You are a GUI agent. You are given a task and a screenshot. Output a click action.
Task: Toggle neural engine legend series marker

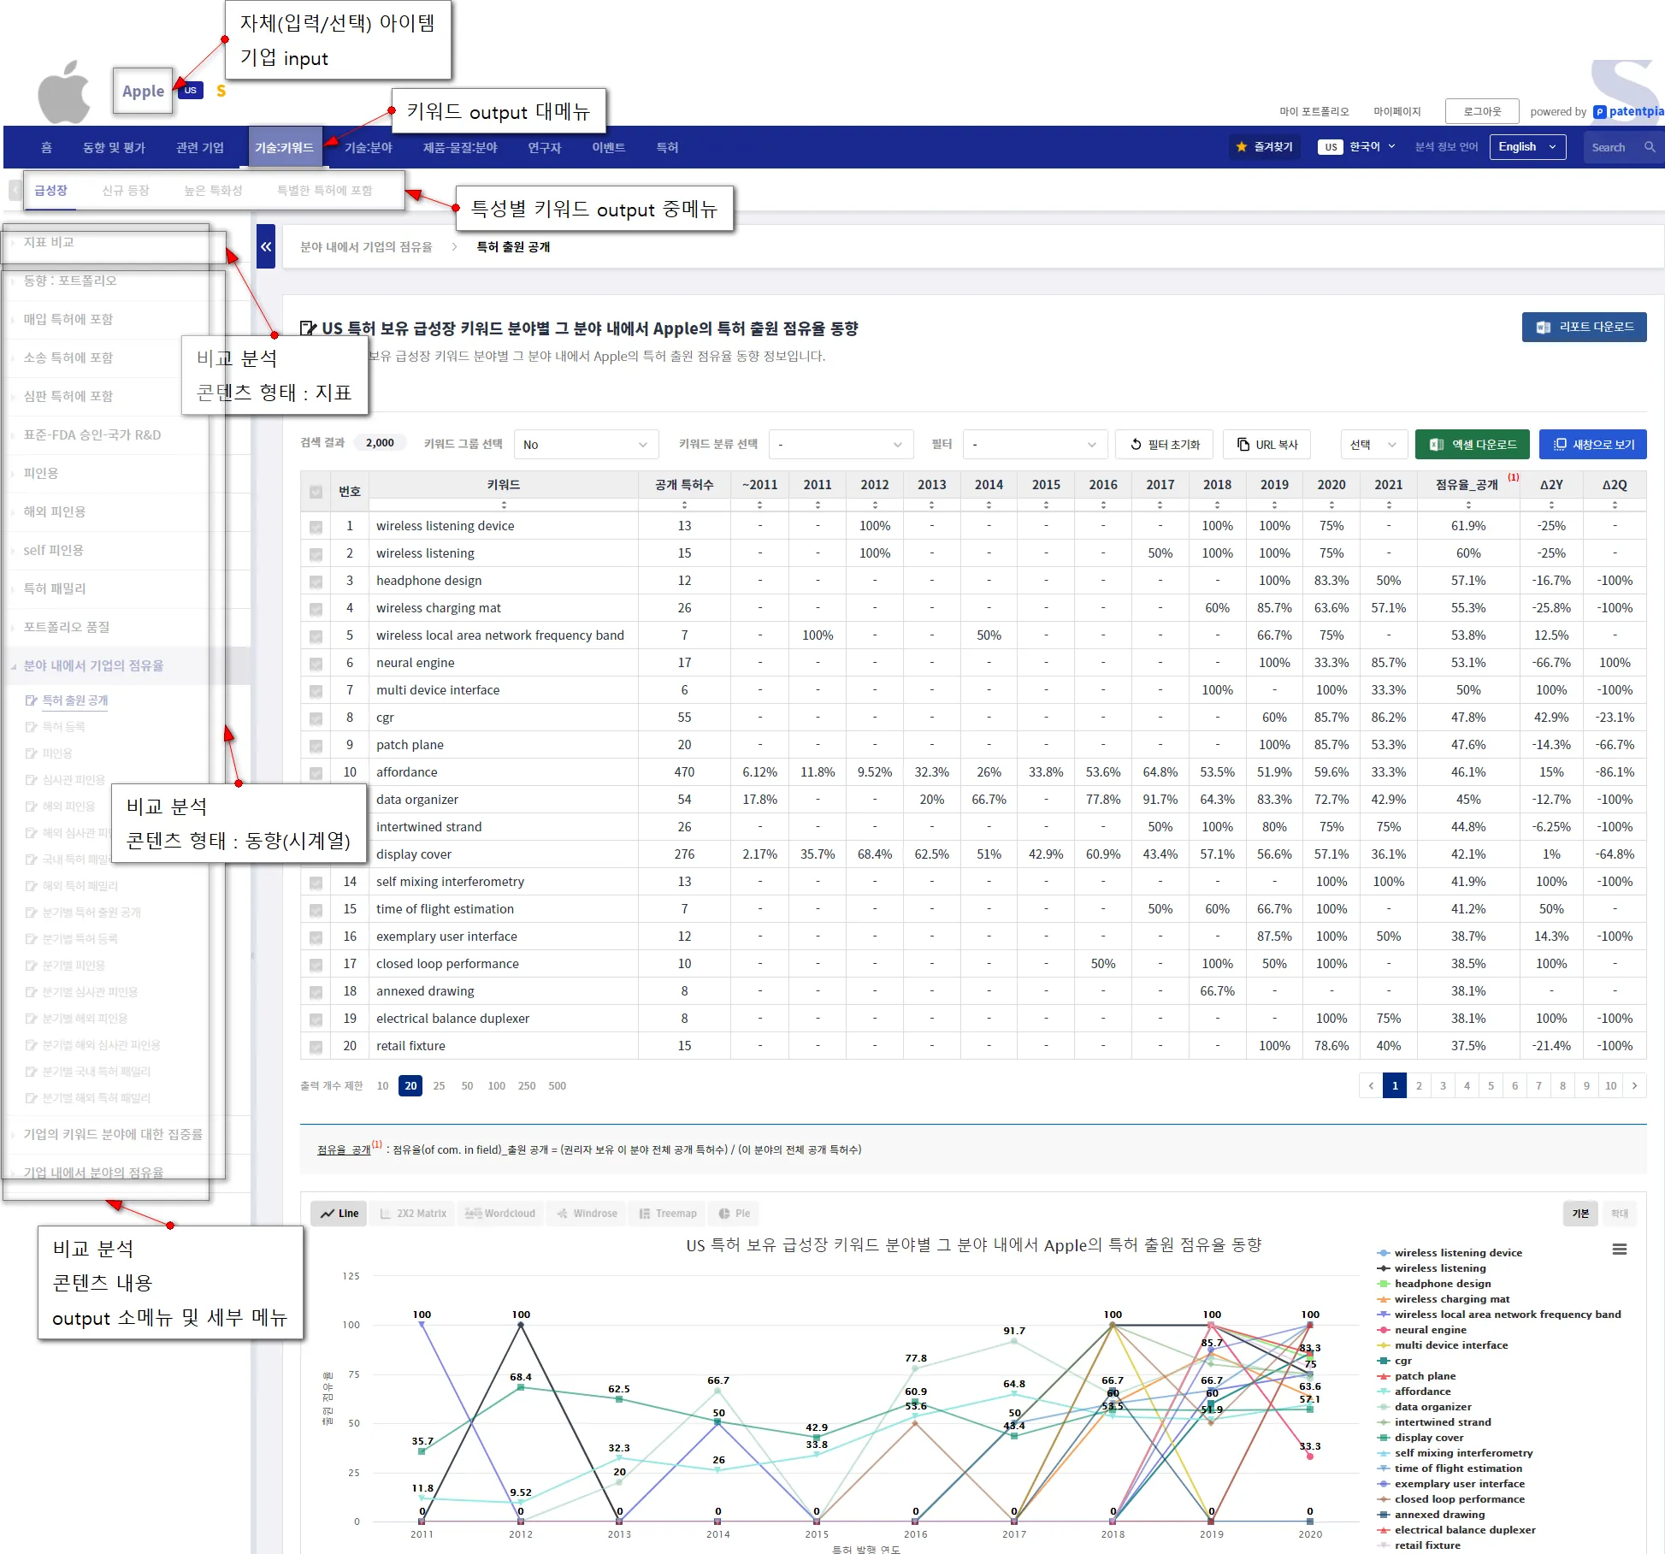pos(1384,1330)
